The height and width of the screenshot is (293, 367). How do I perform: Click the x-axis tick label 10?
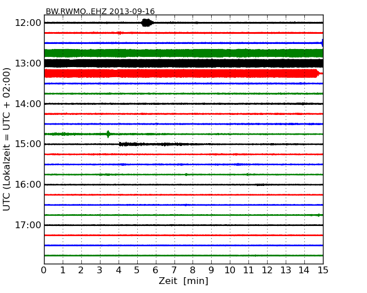click(x=230, y=270)
